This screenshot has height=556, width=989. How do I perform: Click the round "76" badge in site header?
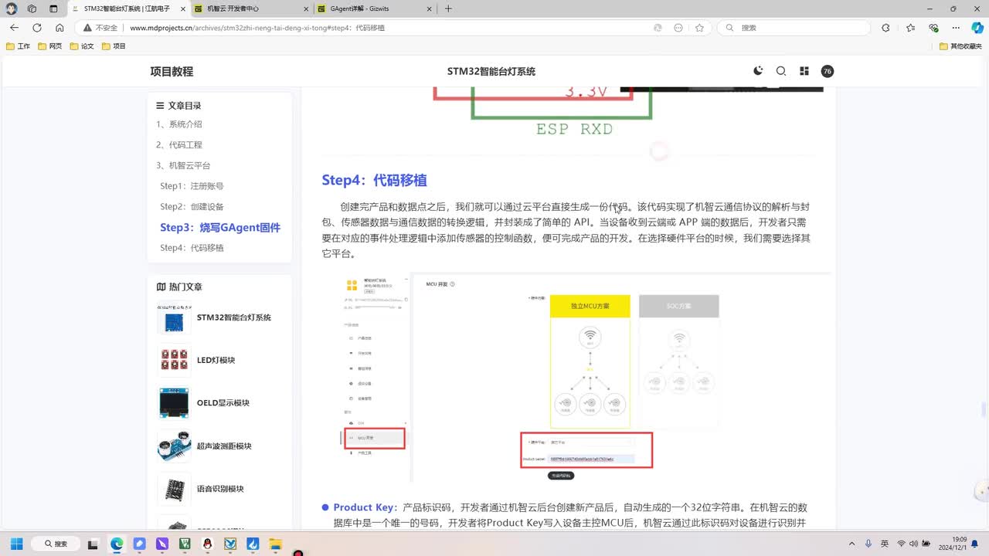pos(828,71)
